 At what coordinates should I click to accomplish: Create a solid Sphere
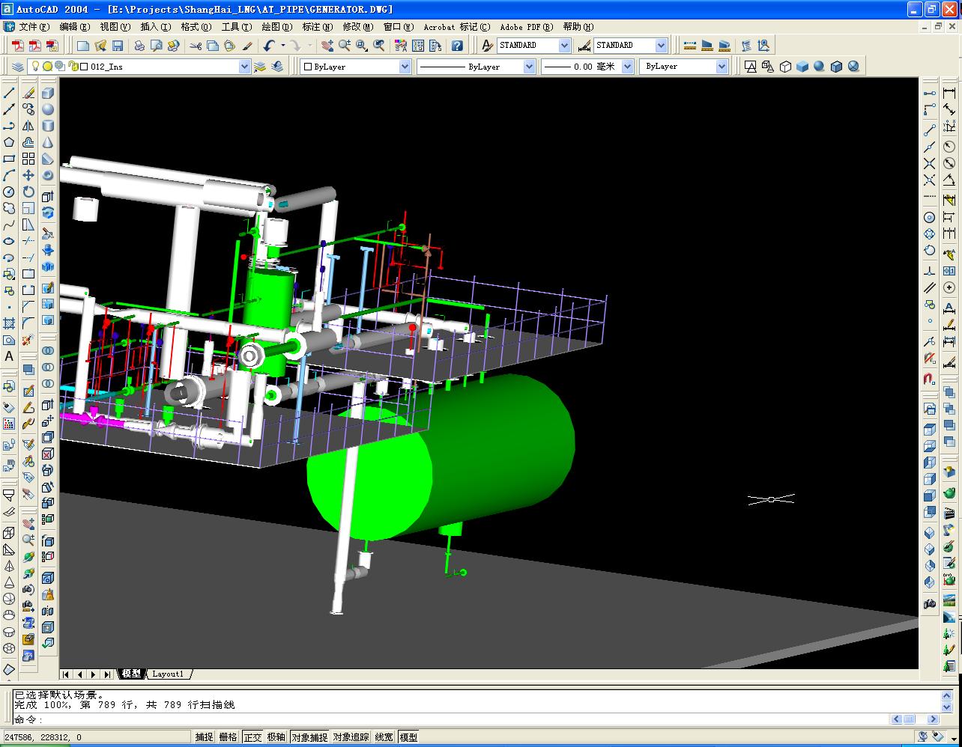point(48,109)
